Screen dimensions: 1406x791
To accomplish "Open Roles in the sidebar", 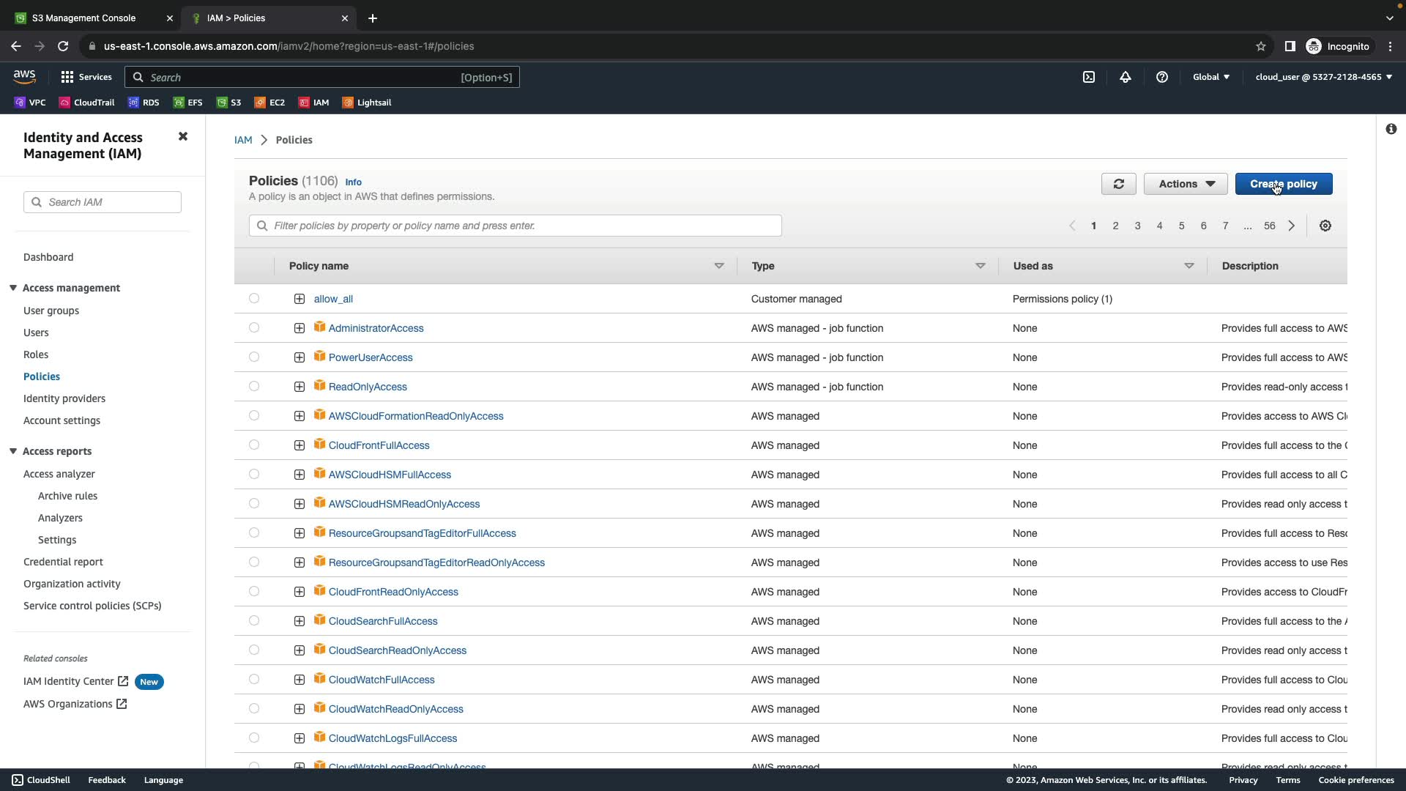I will pos(36,354).
